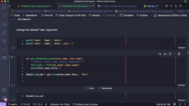Open more editor actions ellipsis at top right
Viewport: 189px width, 106px height.
185,6
